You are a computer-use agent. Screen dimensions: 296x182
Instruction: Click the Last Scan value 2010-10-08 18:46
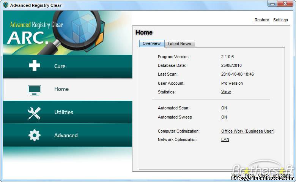coord(238,74)
